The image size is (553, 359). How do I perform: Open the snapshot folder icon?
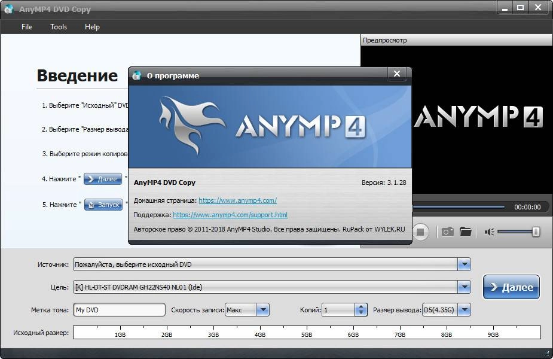pyautogui.click(x=466, y=232)
